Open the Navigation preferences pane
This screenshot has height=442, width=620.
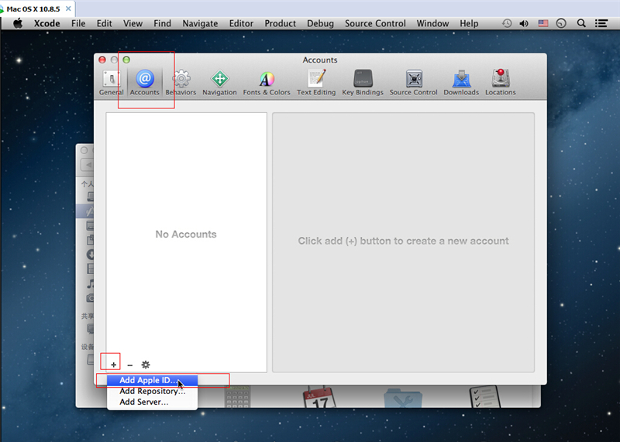pos(219,83)
